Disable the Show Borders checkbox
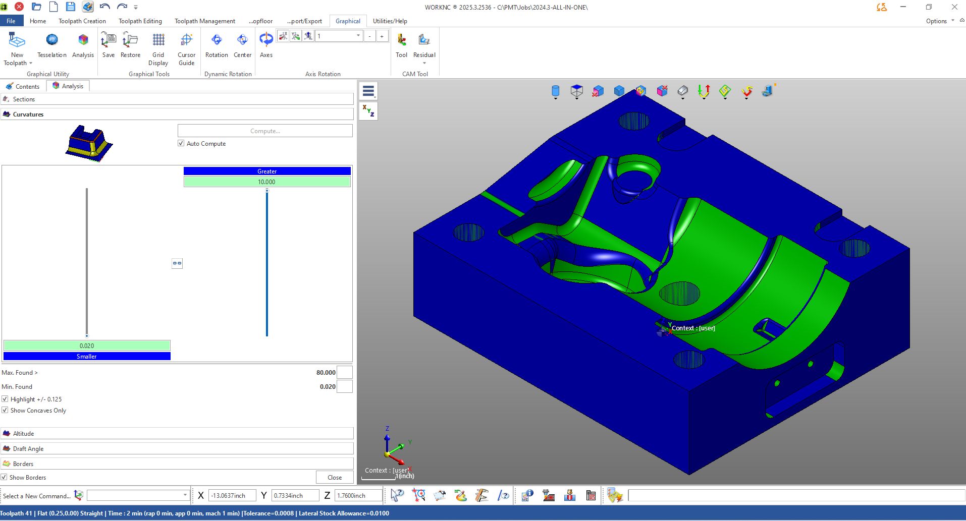 (x=4, y=477)
